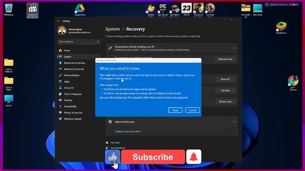Collapse the Help with Recovery section
305x171 pixels.
coord(234,122)
